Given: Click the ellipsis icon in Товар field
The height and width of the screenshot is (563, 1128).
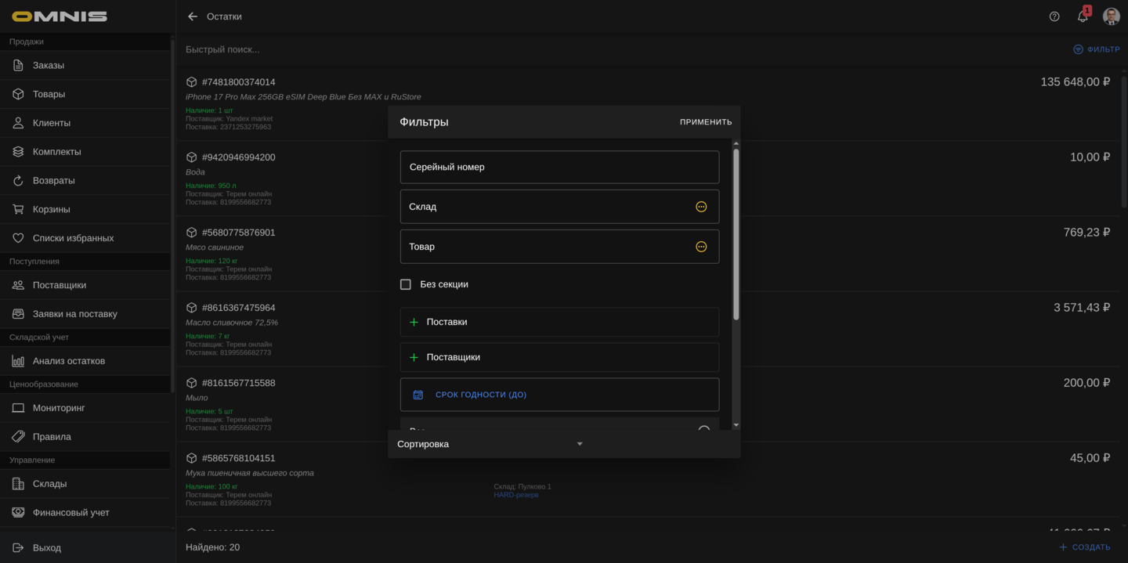Looking at the screenshot, I should point(701,247).
